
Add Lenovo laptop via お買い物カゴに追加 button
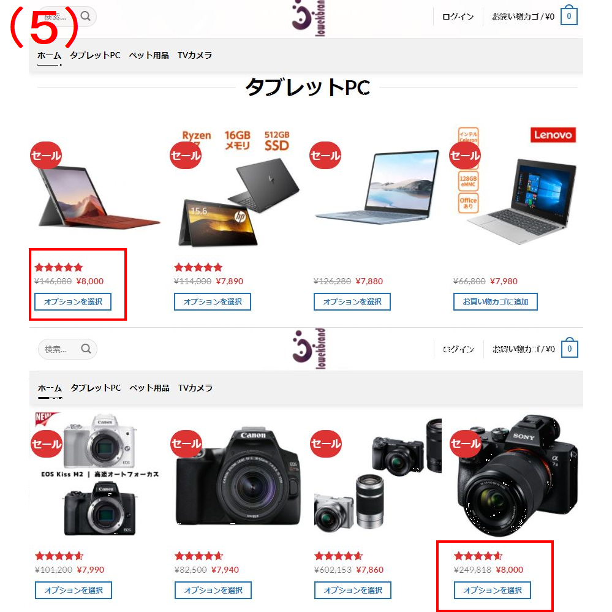pyautogui.click(x=496, y=301)
